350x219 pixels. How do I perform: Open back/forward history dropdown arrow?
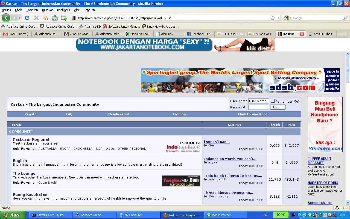19,18
